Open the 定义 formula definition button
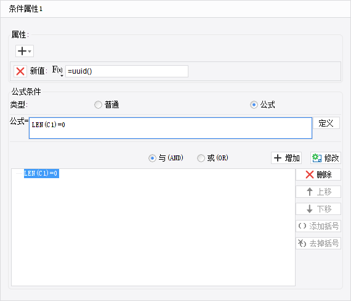This screenshot has height=301, width=351. coord(326,123)
